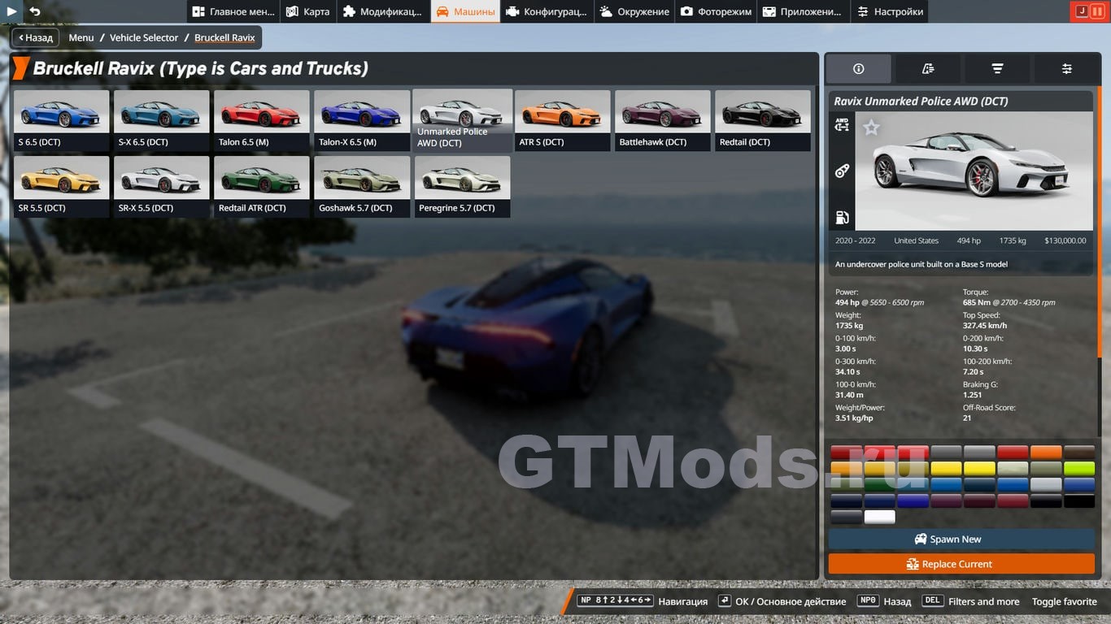Open the Фоторежим menu tab
1111x624 pixels.
[716, 11]
